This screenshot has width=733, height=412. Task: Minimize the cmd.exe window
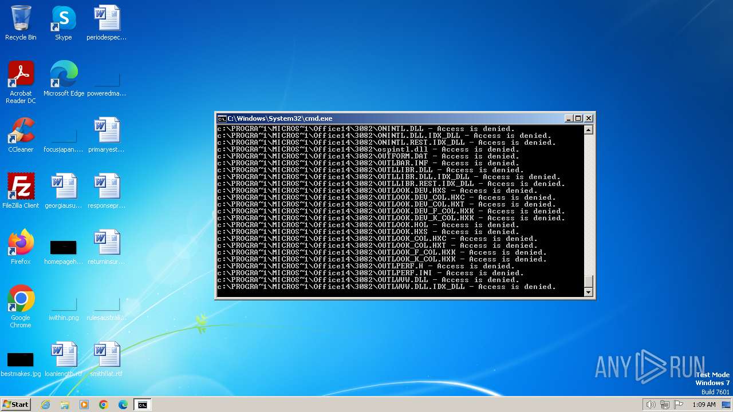[x=569, y=118]
